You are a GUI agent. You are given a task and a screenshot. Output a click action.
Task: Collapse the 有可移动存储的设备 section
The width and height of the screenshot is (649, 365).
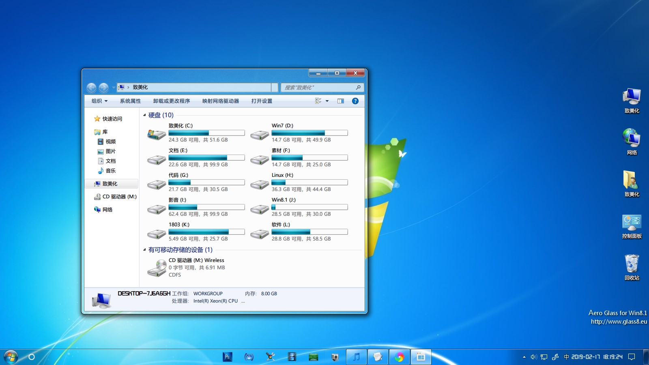click(x=145, y=250)
